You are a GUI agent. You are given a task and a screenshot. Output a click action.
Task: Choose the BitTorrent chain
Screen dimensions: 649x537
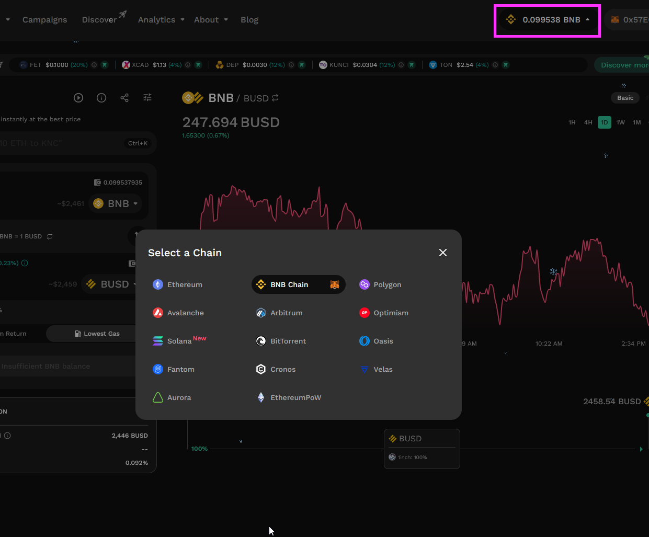coord(281,341)
